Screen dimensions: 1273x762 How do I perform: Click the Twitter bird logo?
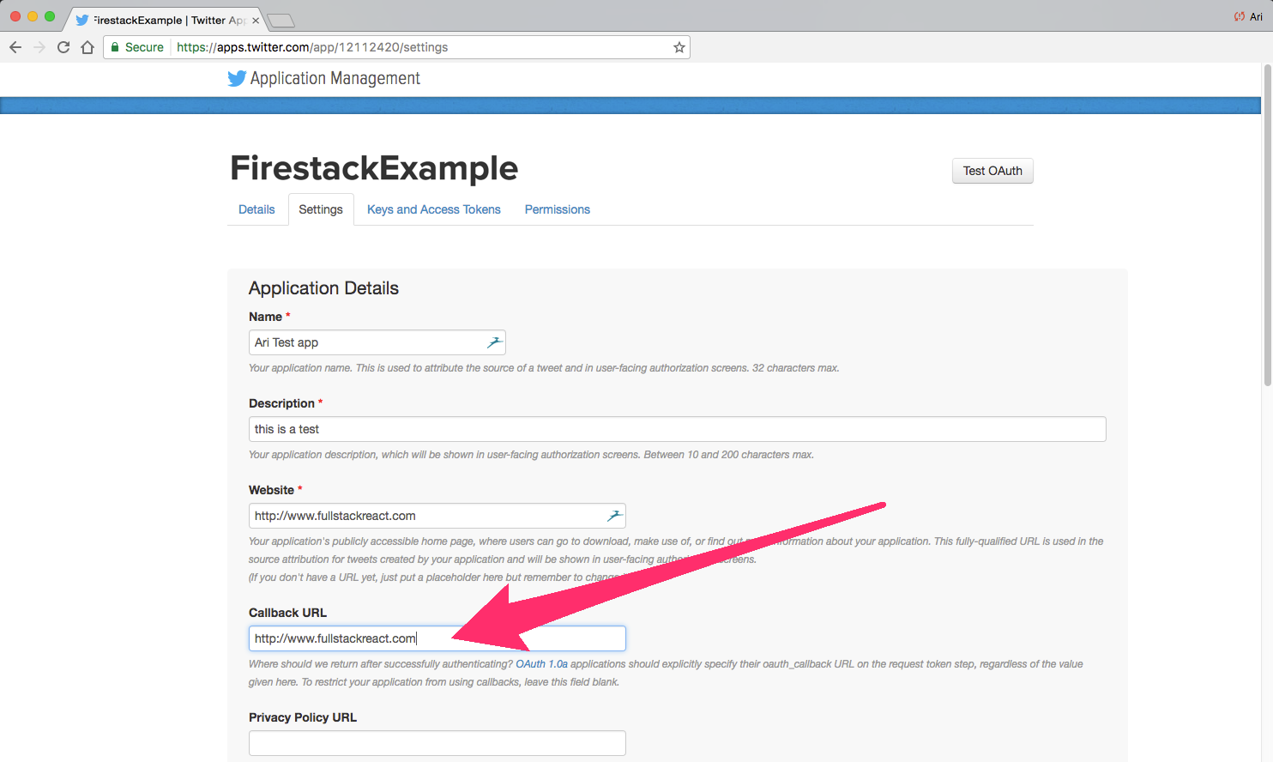point(237,79)
